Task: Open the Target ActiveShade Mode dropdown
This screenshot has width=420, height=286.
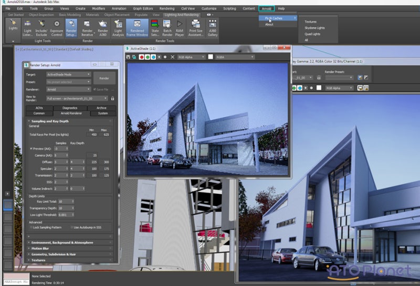Action: 69,74
